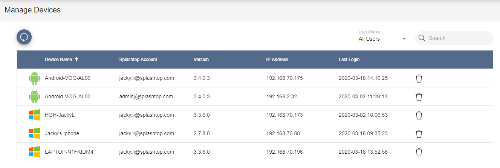The height and width of the screenshot is (168, 500).
Task: Sort table by Splashtop Account header
Action: point(138,60)
